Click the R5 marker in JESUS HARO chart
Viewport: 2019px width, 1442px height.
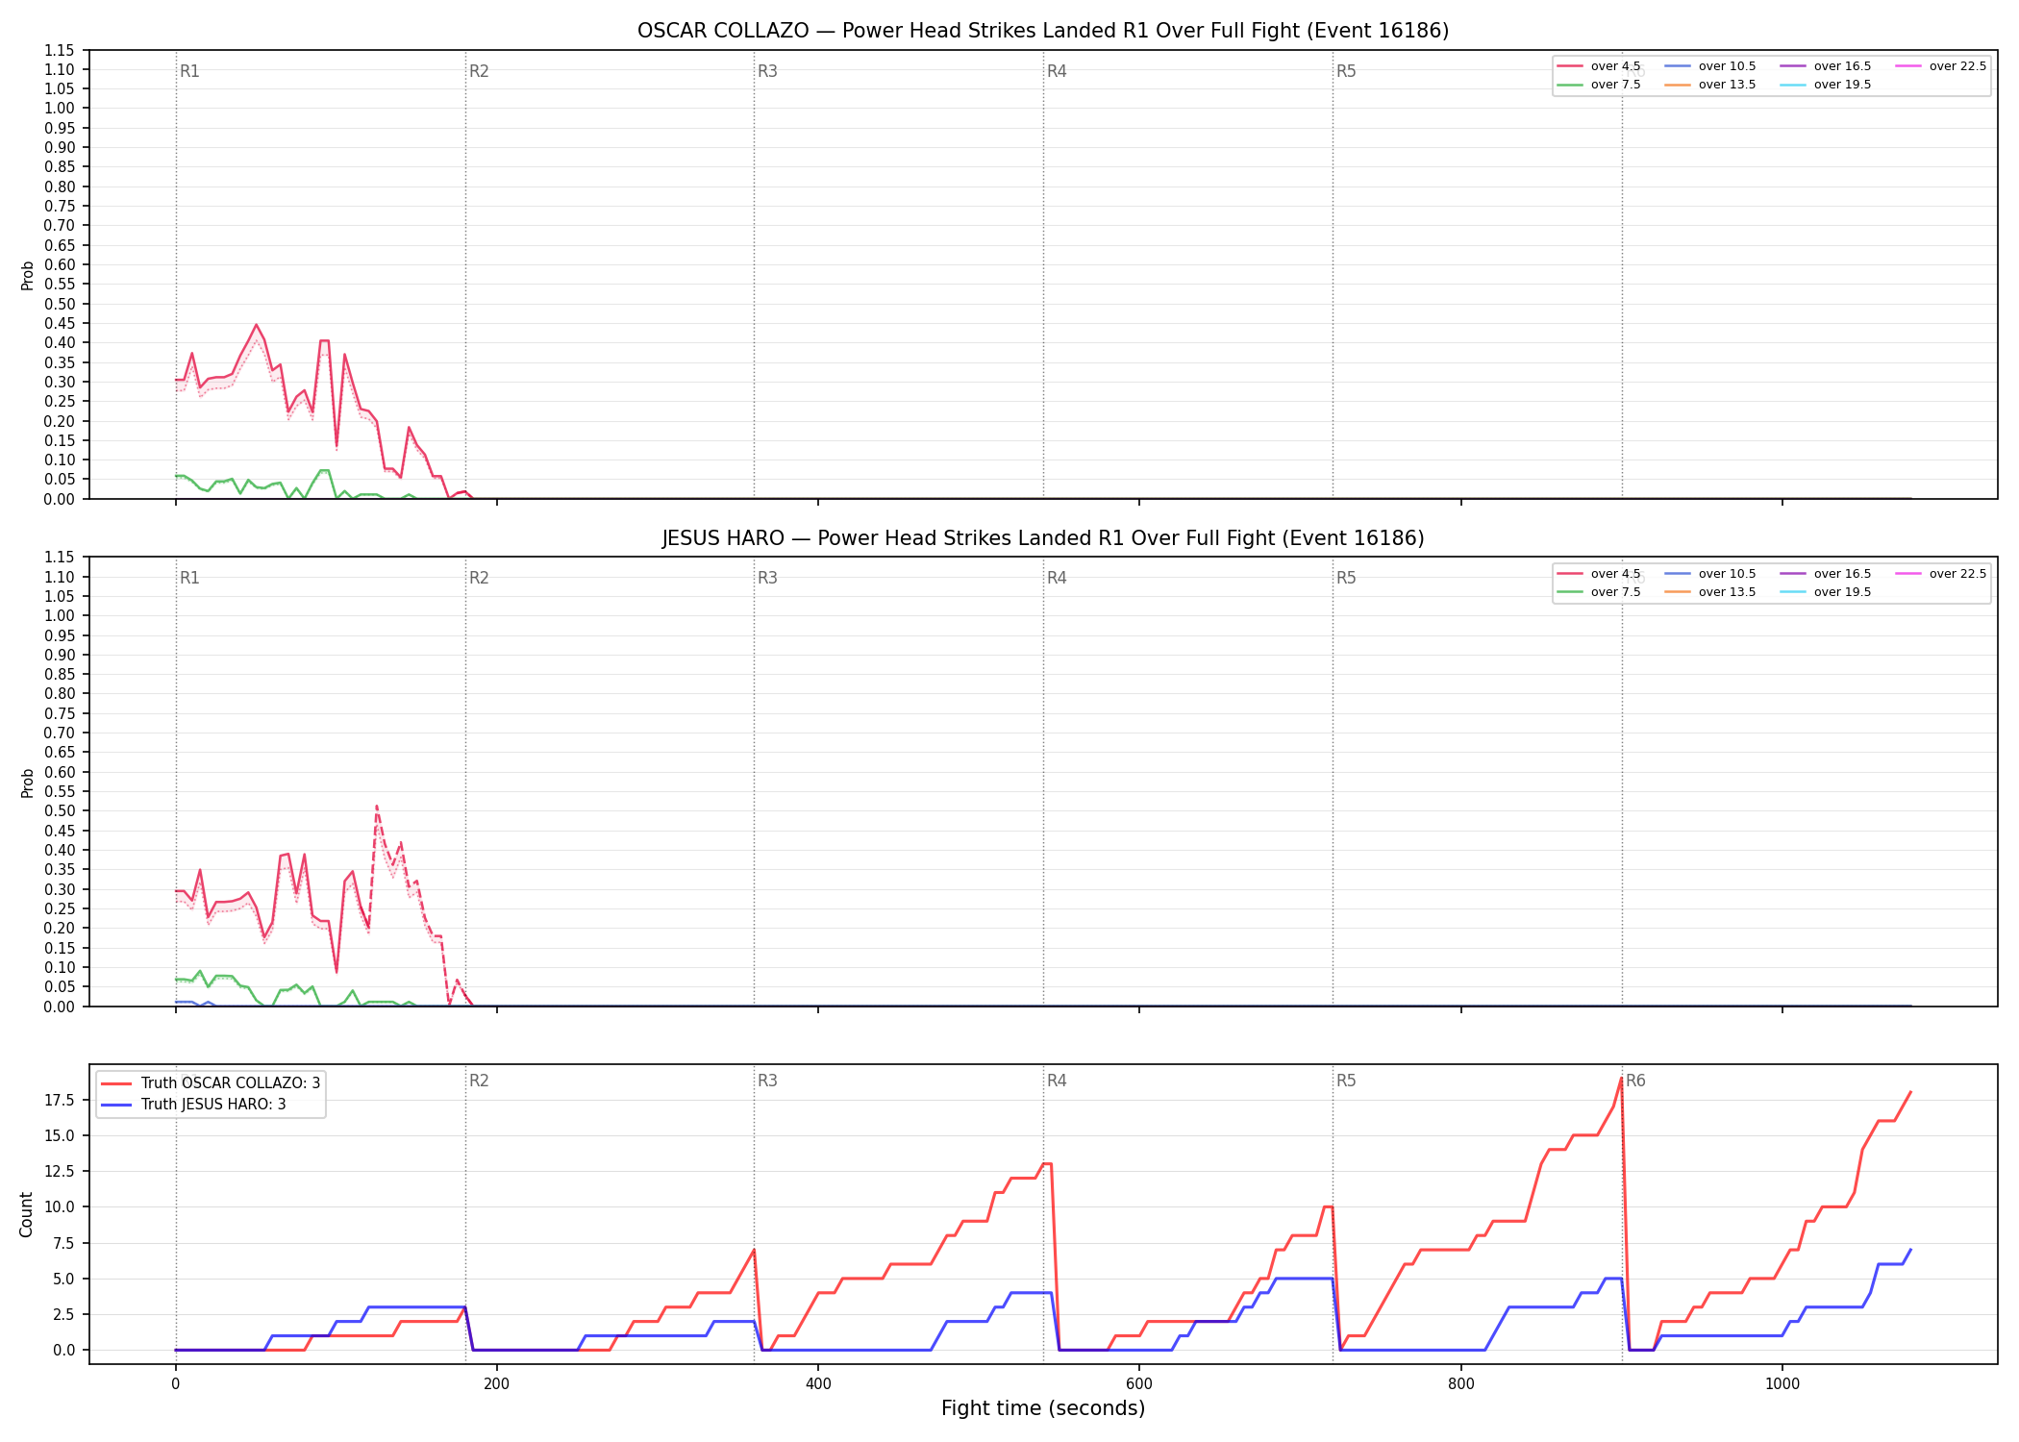click(x=1346, y=578)
